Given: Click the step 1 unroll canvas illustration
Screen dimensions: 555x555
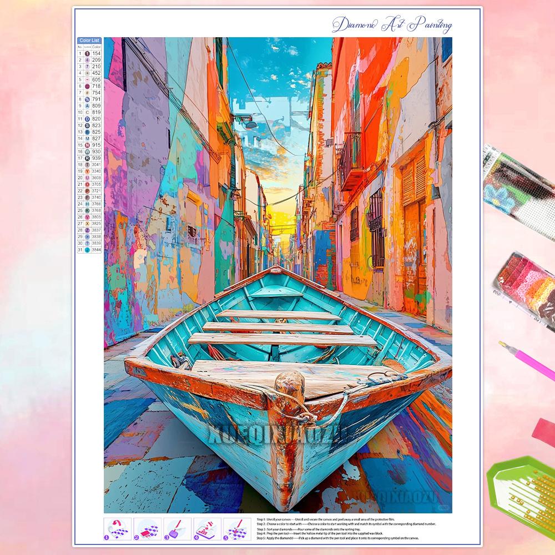Looking at the screenshot, I should tap(118, 529).
